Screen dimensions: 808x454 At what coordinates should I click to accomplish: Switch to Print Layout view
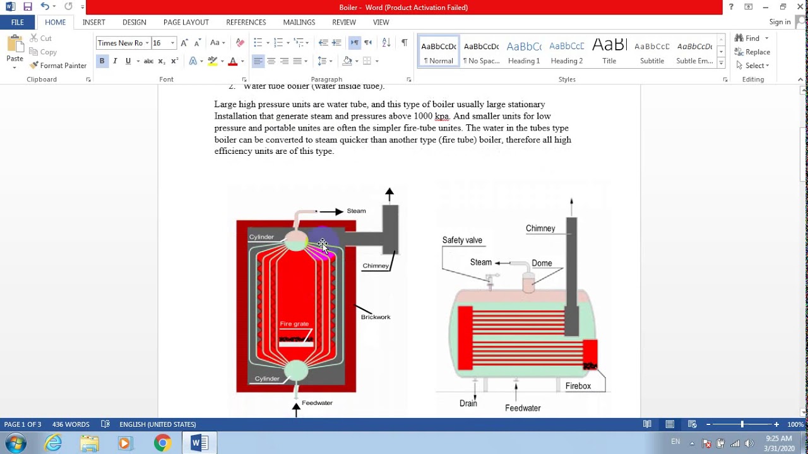point(670,424)
